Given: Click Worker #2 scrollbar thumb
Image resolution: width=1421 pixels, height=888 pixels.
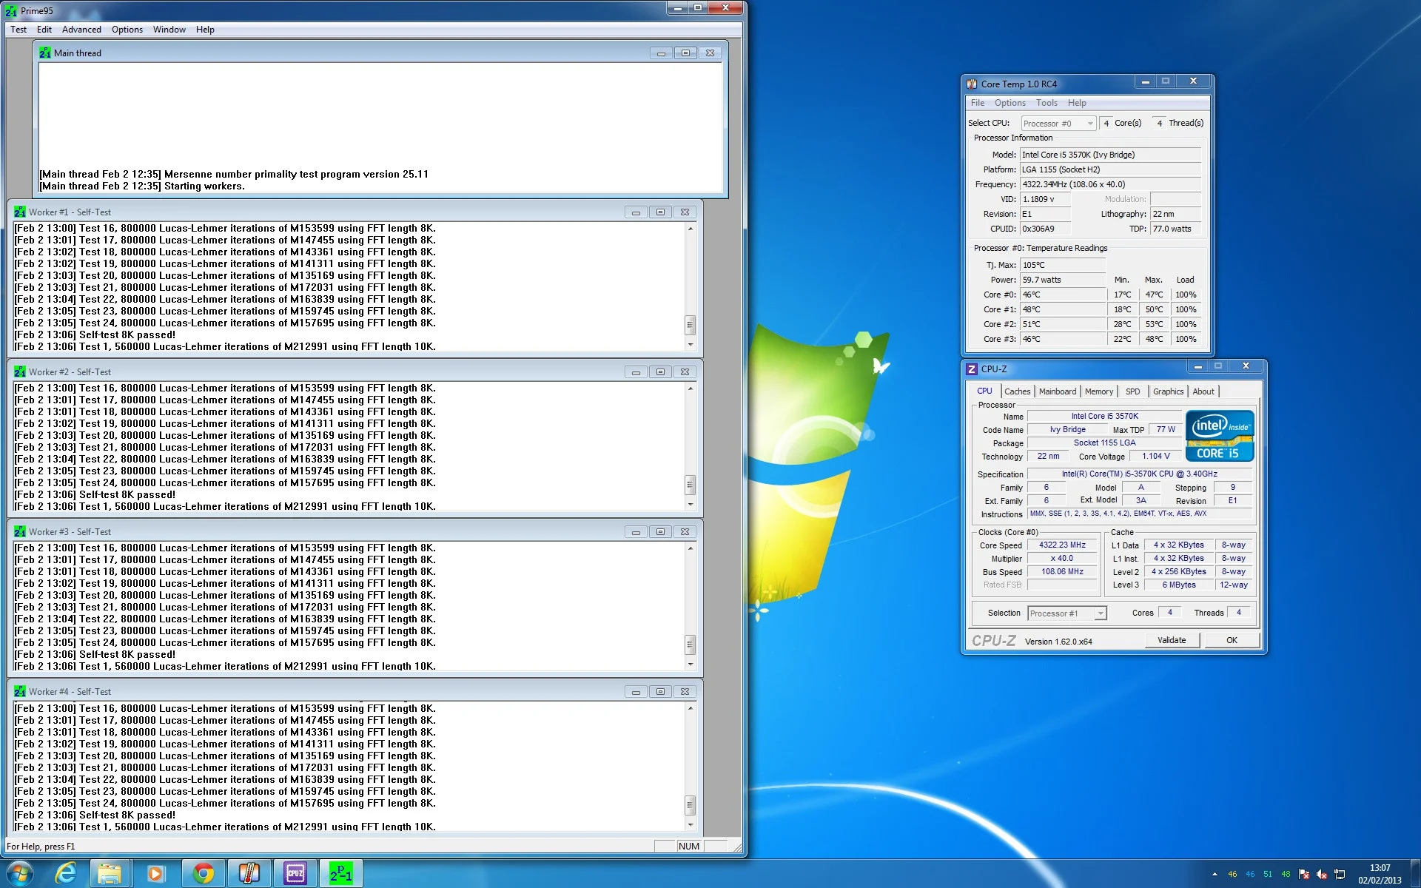Looking at the screenshot, I should coord(690,485).
